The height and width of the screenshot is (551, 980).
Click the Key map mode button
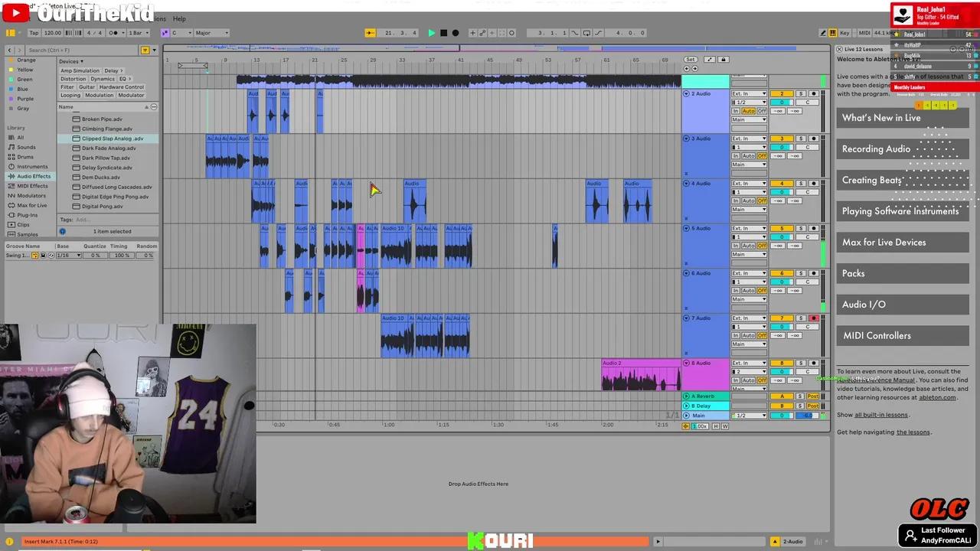coord(844,33)
